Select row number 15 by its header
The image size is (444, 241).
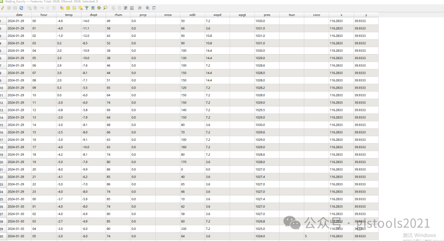(x=3, y=125)
